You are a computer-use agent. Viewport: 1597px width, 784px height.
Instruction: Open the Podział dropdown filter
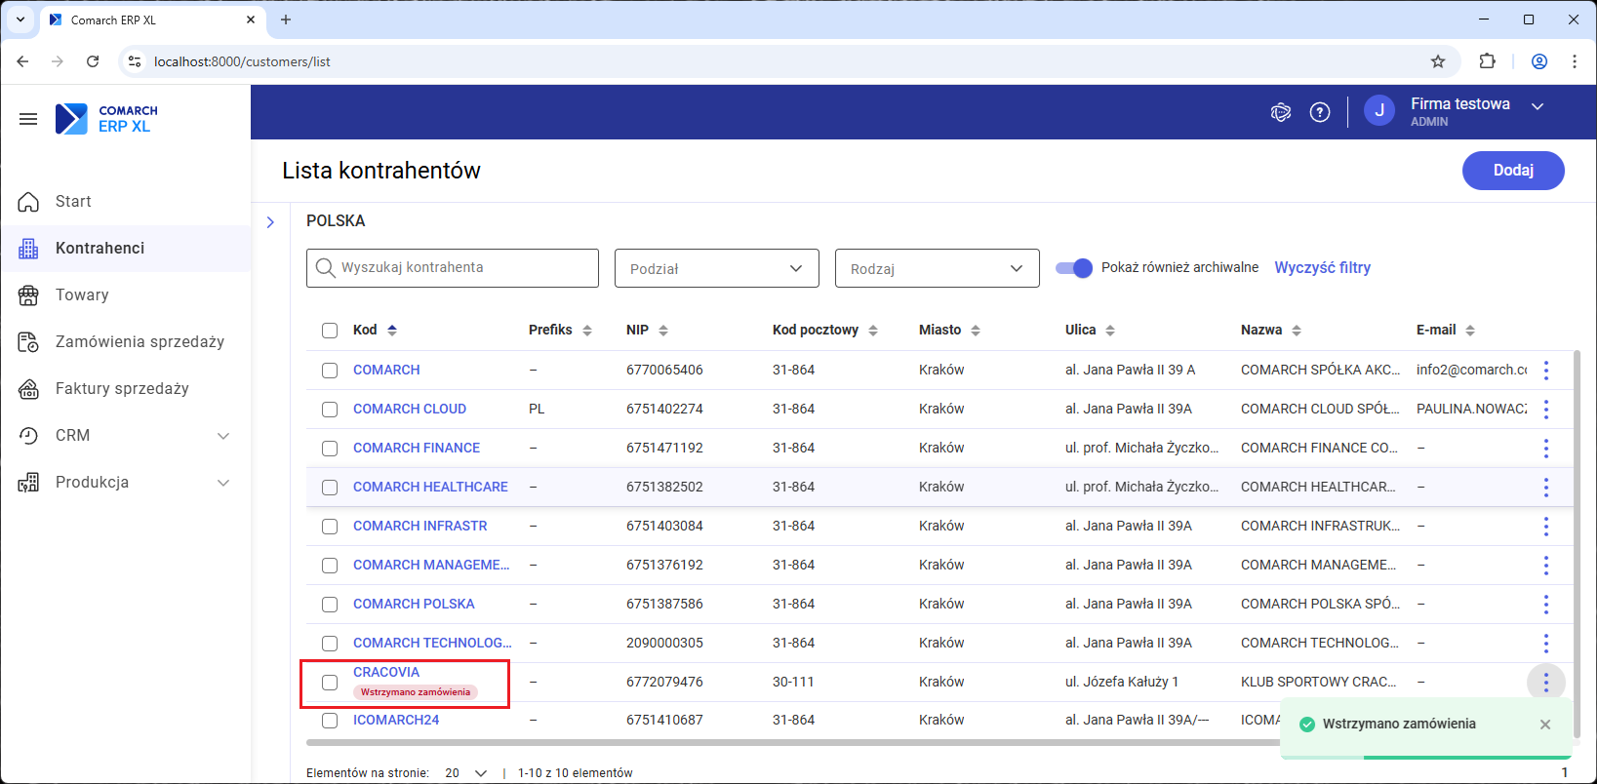(x=716, y=269)
